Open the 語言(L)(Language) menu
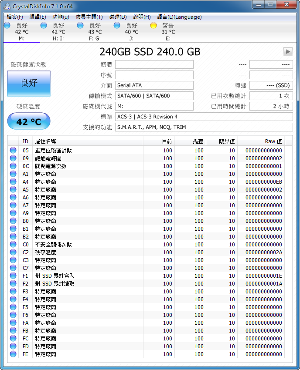The height and width of the screenshot is (370, 300). tap(179, 17)
